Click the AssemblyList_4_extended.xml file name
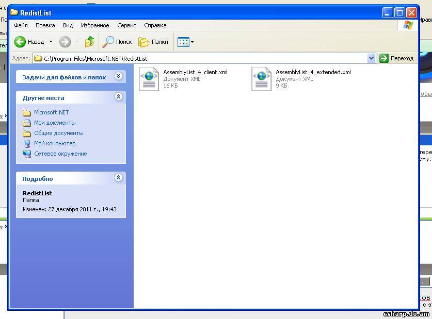The image size is (432, 319). tap(313, 72)
